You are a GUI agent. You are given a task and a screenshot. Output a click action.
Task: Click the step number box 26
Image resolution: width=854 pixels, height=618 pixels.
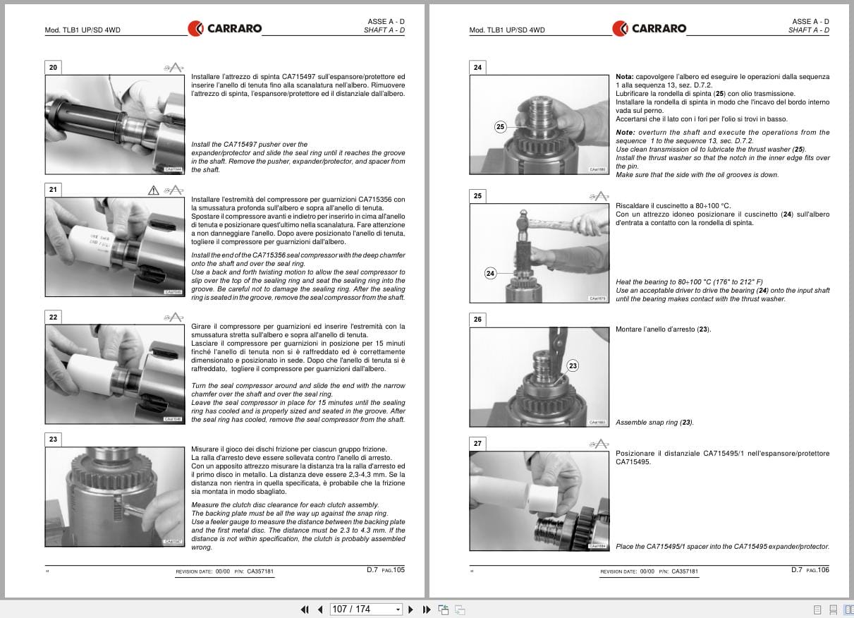pyautogui.click(x=477, y=319)
